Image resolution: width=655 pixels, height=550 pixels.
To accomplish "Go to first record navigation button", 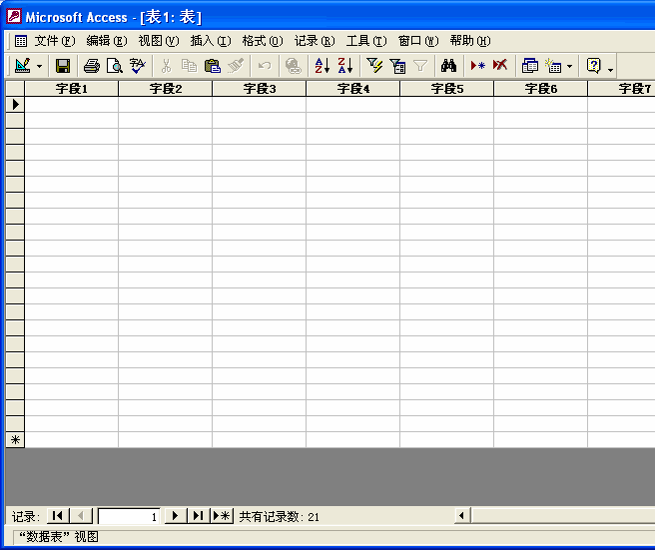I will pos(58,516).
